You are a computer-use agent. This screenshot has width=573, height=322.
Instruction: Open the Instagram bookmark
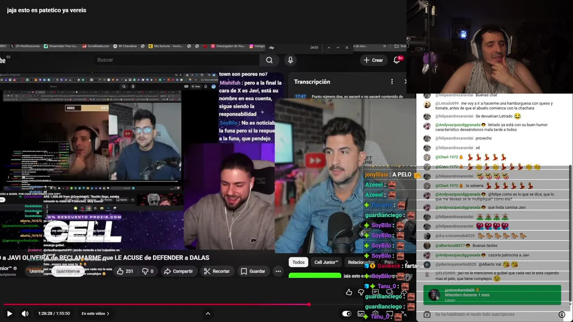[x=257, y=46]
